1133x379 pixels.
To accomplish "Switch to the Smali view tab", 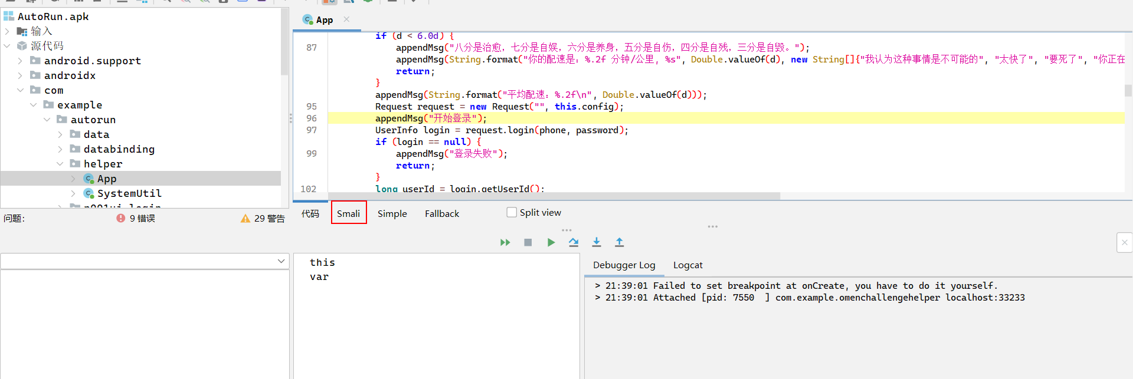I will 349,213.
